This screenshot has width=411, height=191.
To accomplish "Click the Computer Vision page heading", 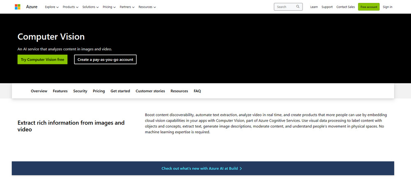I will (x=51, y=36).
